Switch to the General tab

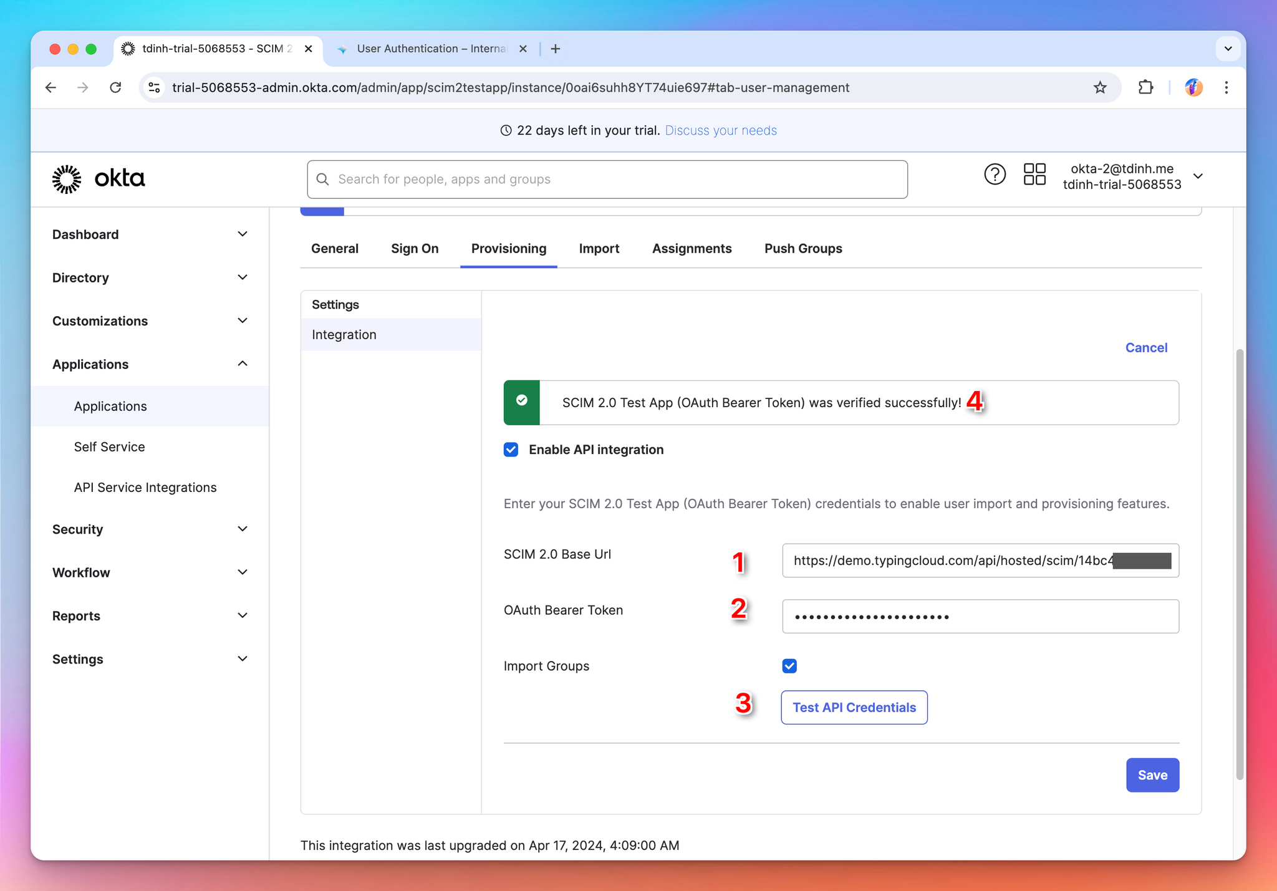tap(335, 249)
